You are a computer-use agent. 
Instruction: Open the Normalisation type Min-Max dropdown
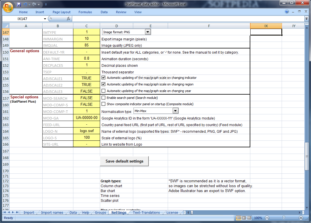coord(175,111)
